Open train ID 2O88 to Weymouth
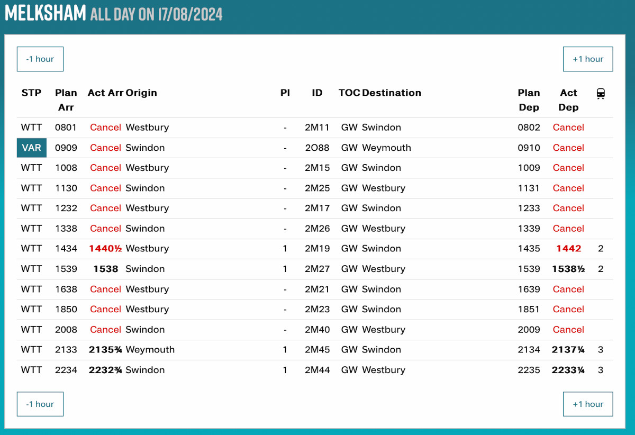 click(x=317, y=148)
